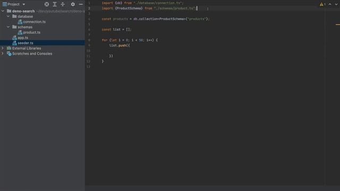Image resolution: width=340 pixels, height=191 pixels.
Task: Click the list.push({ line
Action: point(120,46)
